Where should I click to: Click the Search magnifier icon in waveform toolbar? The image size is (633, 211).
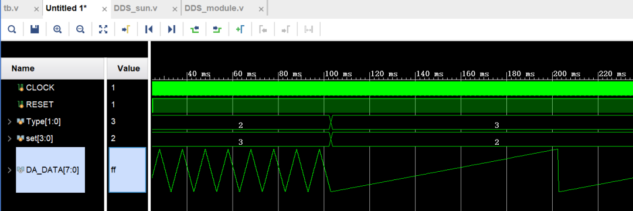(x=12, y=29)
